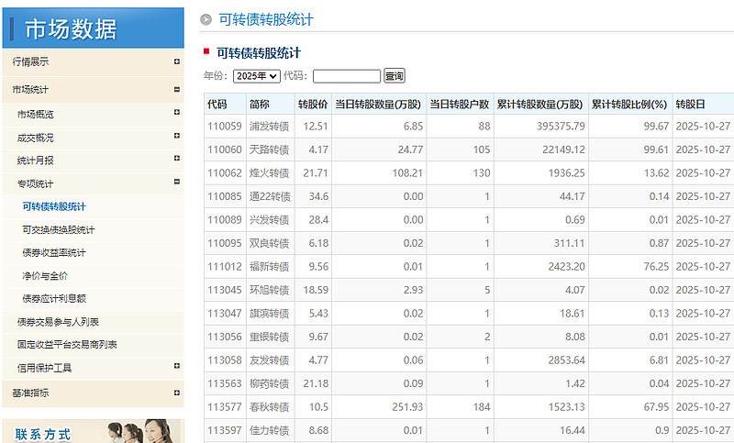This screenshot has width=734, height=443.
Task: Click the 信用保护工具 menu label
Action: [44, 368]
